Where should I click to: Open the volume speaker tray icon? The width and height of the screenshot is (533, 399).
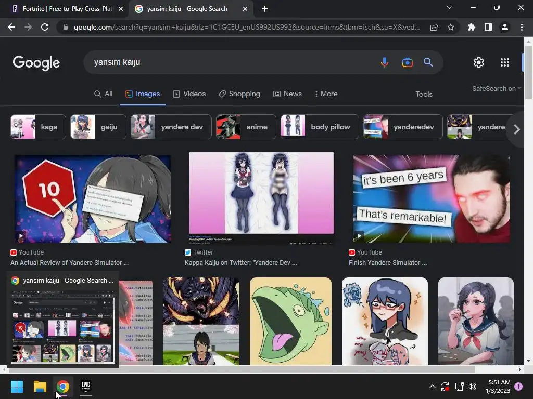pyautogui.click(x=472, y=387)
